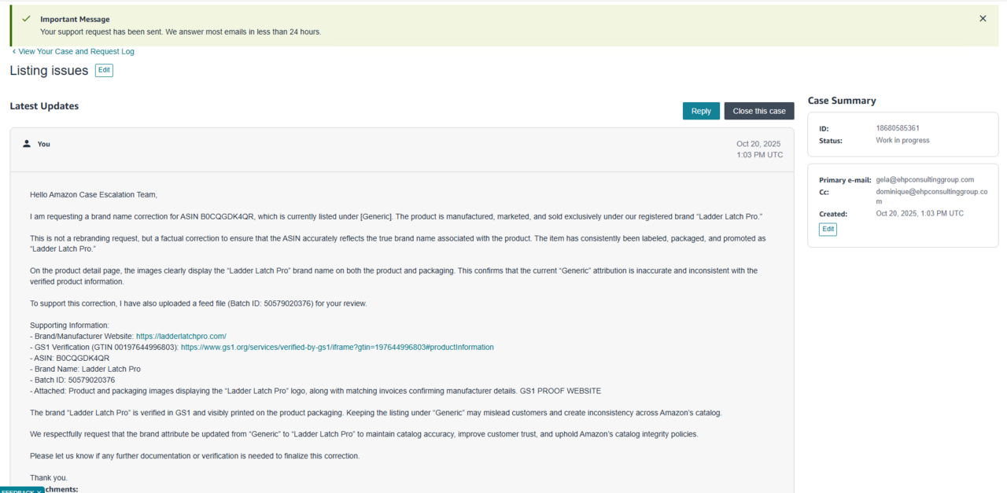Open the ladderlatchpro.com website link
The width and height of the screenshot is (1007, 493).
click(x=181, y=337)
